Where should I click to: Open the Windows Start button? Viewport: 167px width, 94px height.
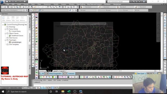3,92
